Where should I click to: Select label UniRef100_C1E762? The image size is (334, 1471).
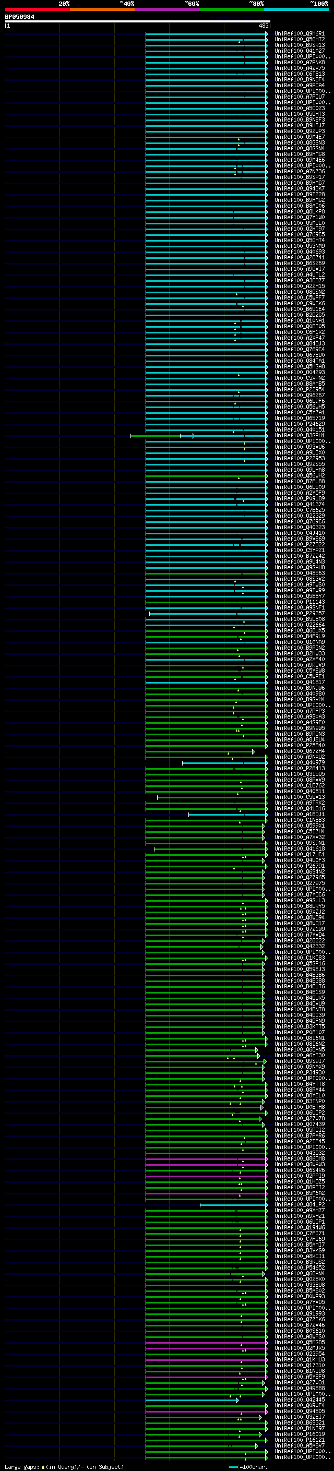(x=299, y=785)
